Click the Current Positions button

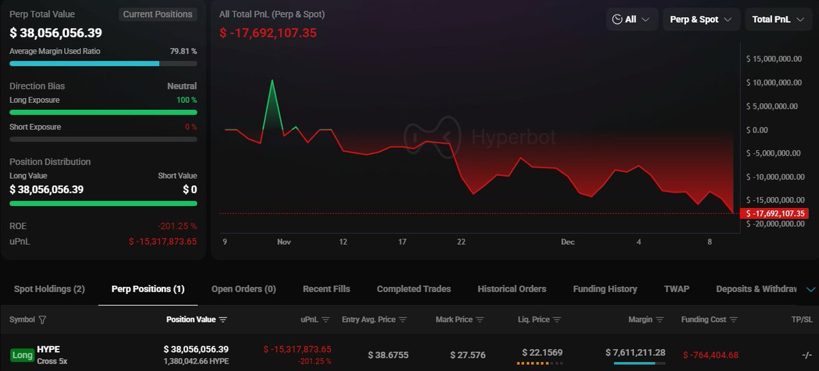coord(158,14)
